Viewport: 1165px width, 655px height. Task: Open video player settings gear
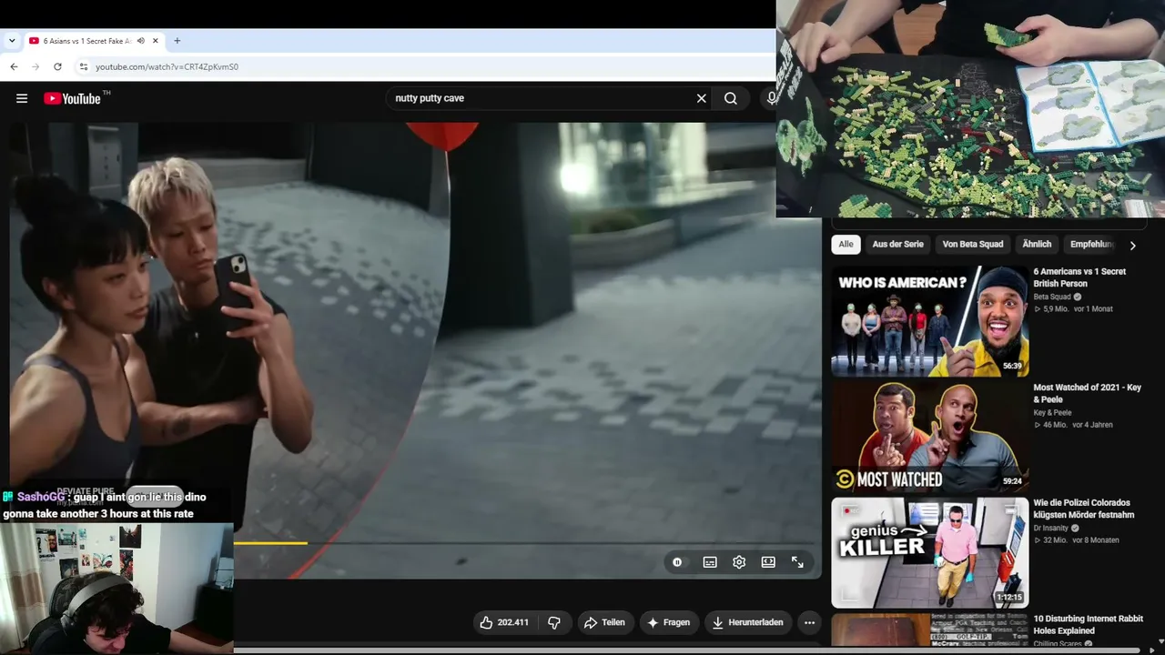pyautogui.click(x=739, y=562)
